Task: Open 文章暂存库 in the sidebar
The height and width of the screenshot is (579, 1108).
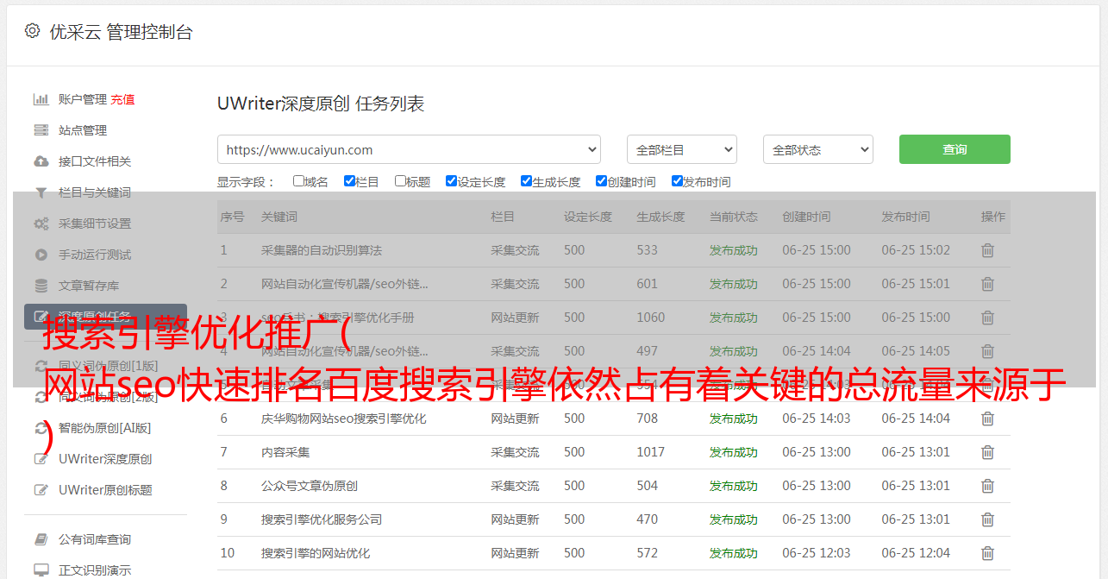Action: (89, 286)
